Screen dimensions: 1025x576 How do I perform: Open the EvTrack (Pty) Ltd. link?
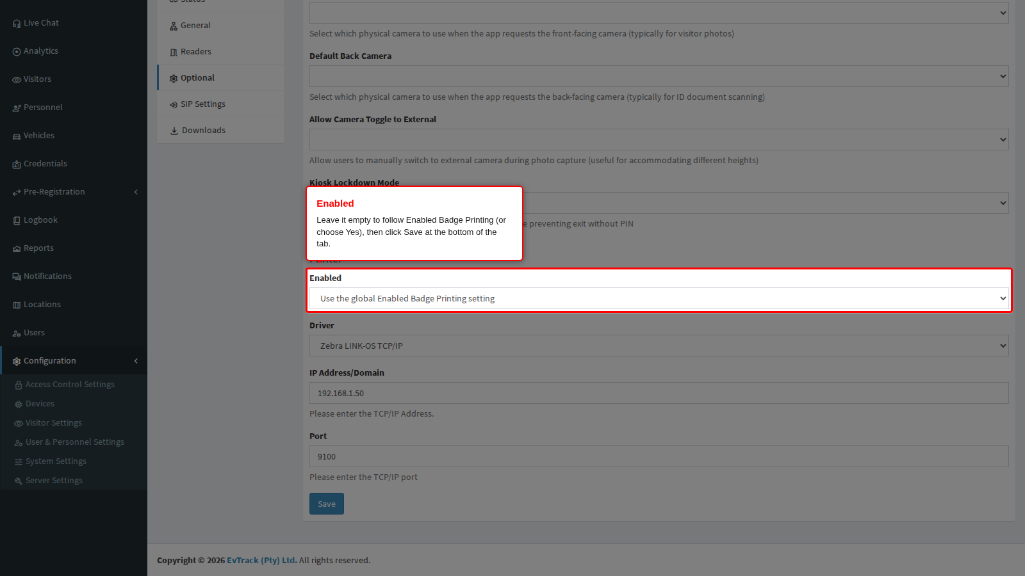pyautogui.click(x=261, y=560)
